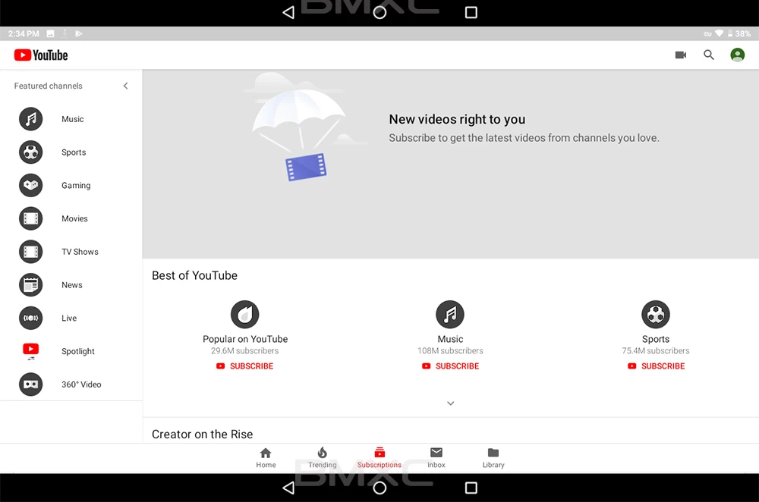Open Sports channel icon in Best of YouTube
The image size is (759, 502).
pyautogui.click(x=656, y=315)
